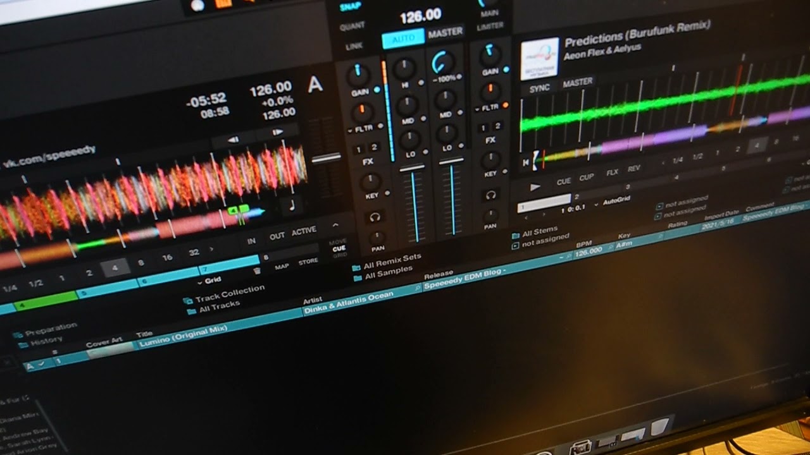
Task: Toggle LINK option
Action: [354, 46]
